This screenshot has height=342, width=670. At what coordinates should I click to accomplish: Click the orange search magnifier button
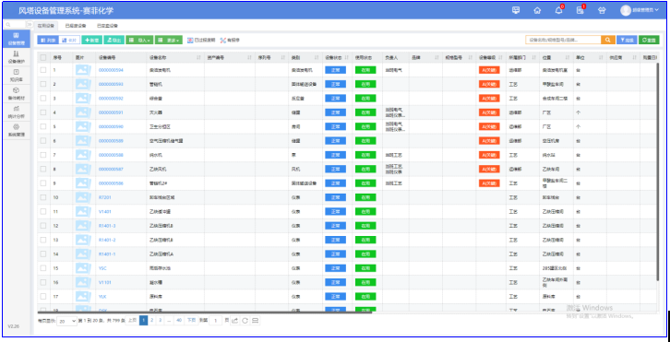[607, 40]
